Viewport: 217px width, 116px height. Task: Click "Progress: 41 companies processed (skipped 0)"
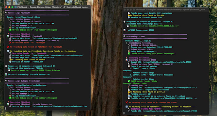[x=31, y=66]
